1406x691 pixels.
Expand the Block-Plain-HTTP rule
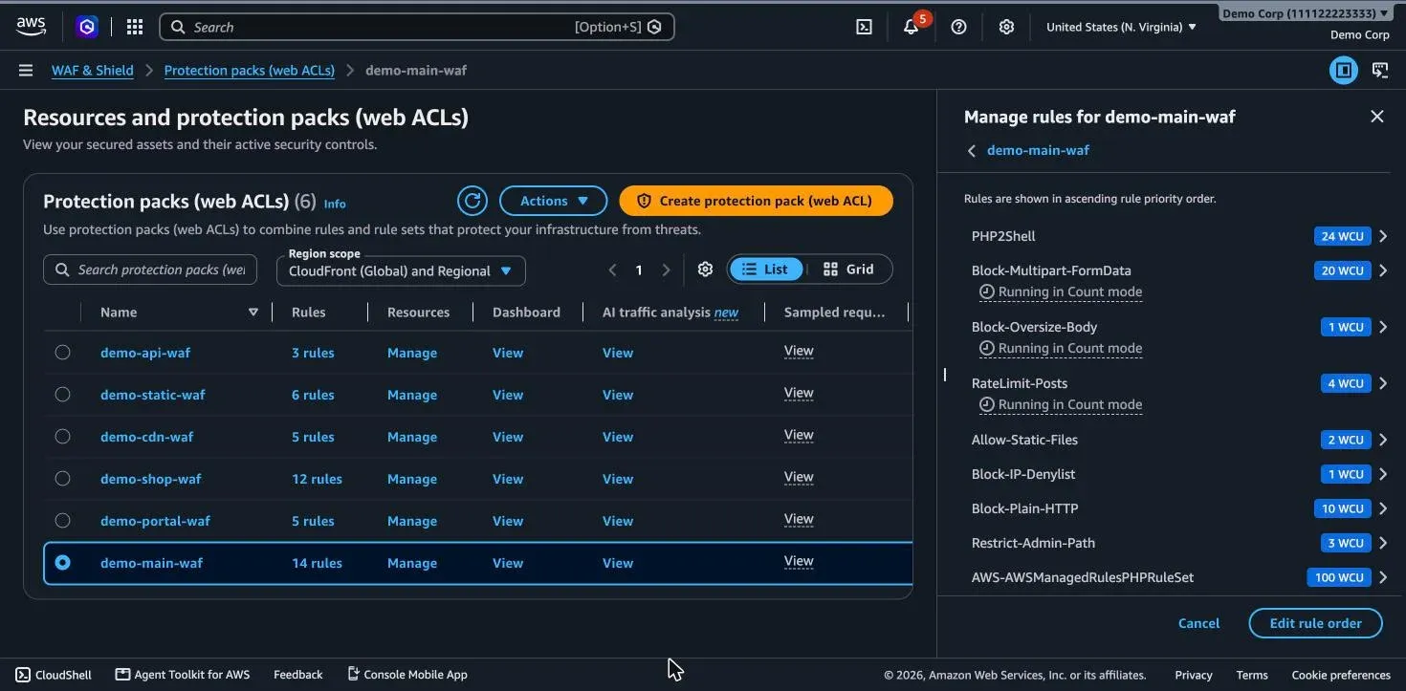tap(1382, 508)
